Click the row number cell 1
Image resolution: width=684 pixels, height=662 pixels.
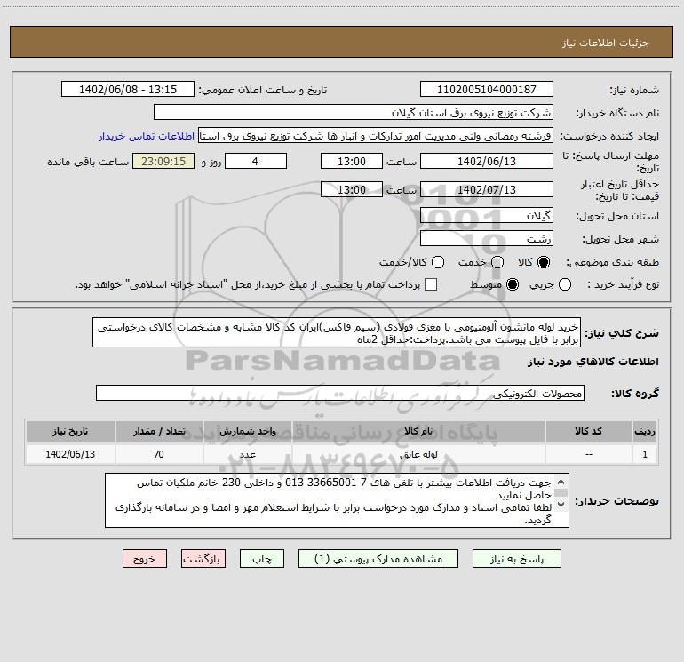(x=645, y=454)
